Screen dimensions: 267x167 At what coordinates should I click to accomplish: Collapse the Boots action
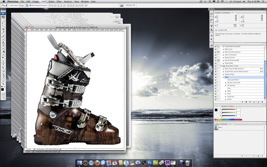click(x=223, y=77)
